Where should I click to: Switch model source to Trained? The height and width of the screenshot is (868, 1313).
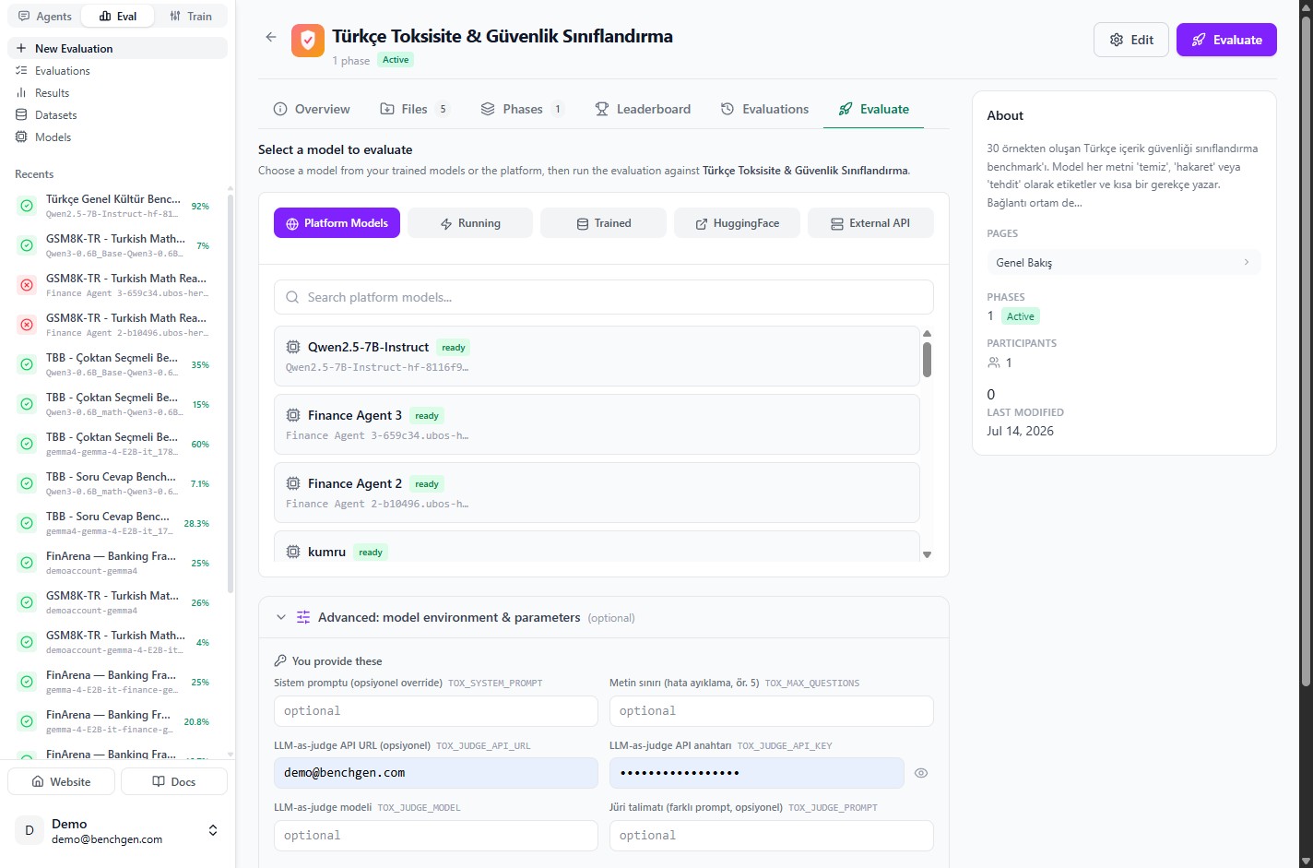click(603, 223)
